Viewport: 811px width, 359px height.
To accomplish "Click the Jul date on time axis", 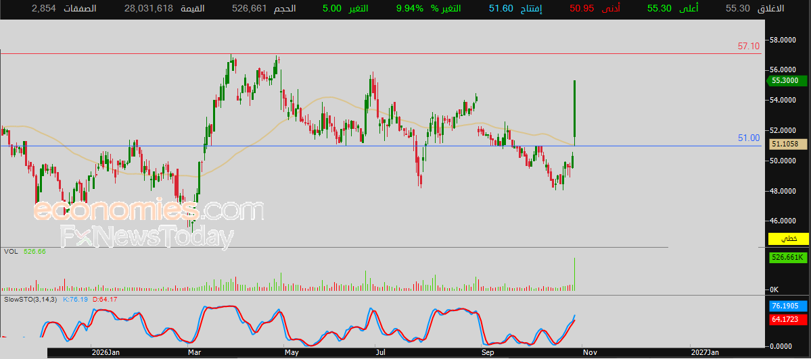I will pos(380,352).
